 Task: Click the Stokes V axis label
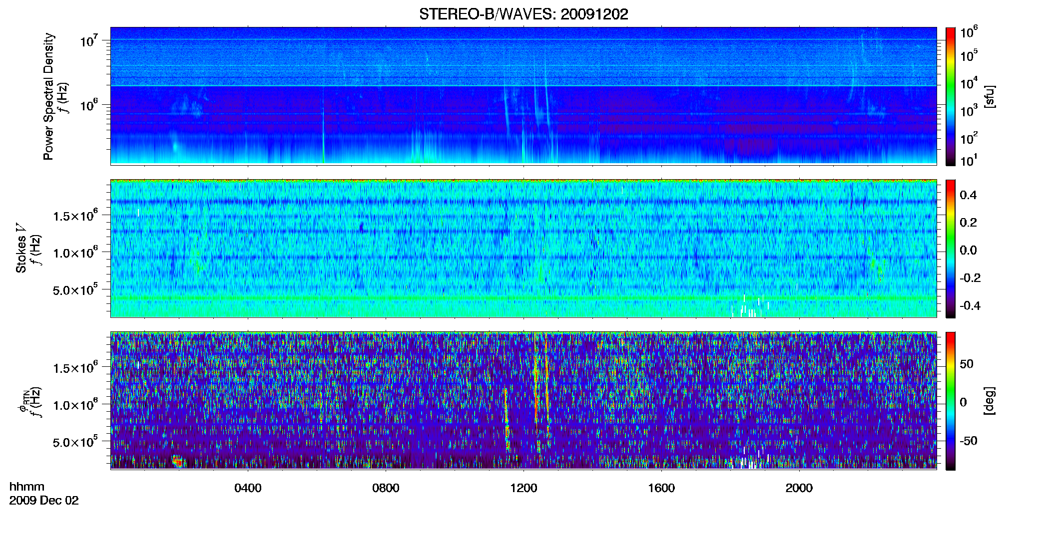(21, 248)
